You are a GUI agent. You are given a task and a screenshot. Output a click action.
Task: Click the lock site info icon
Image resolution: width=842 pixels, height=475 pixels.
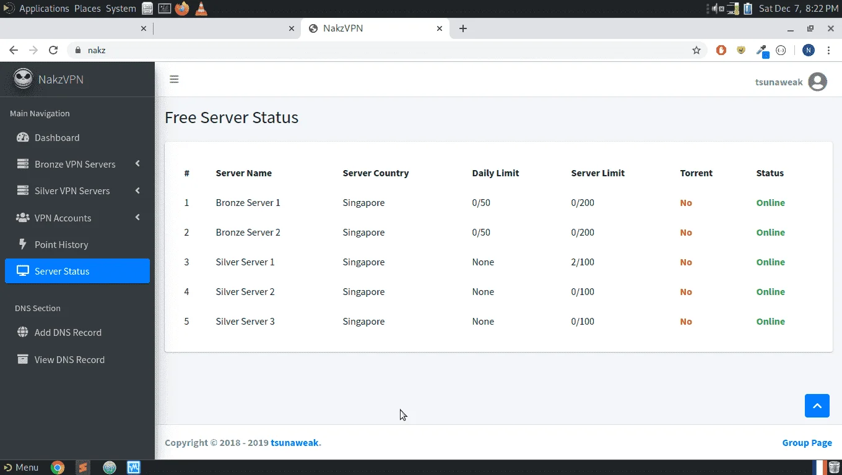pos(78,50)
